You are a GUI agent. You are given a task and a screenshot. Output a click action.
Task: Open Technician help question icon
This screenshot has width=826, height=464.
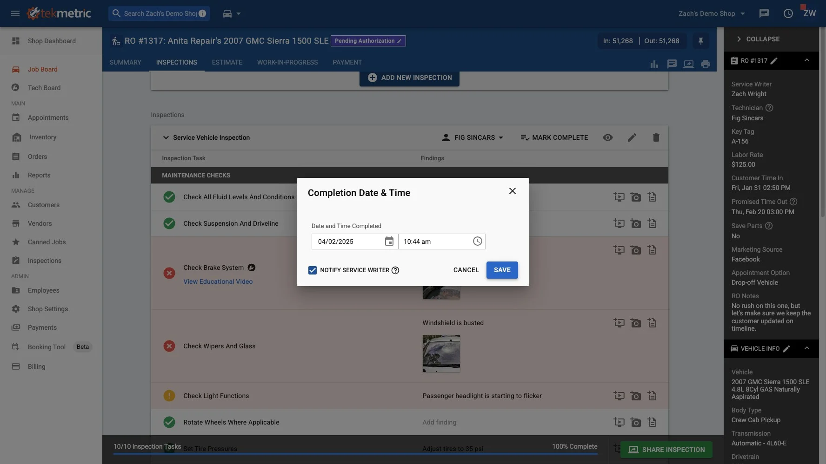click(x=769, y=108)
